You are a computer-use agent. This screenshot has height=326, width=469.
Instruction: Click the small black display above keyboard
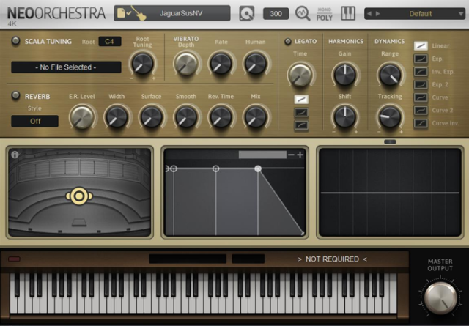pyautogui.click(x=248, y=259)
